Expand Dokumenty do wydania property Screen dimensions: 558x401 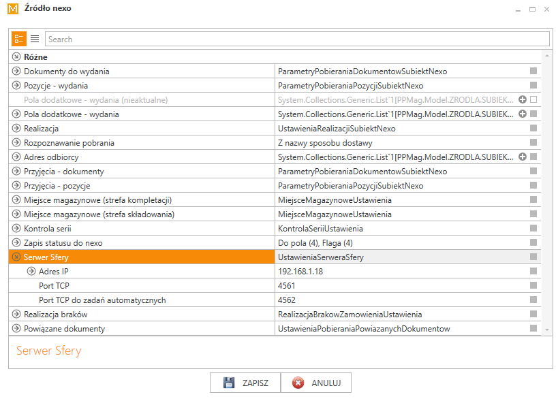(16, 71)
